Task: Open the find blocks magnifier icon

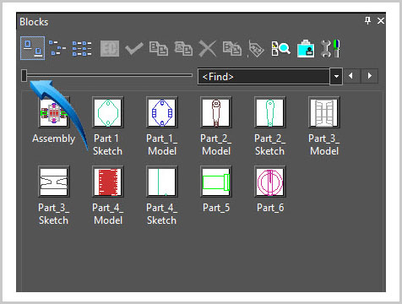Action: (x=280, y=48)
